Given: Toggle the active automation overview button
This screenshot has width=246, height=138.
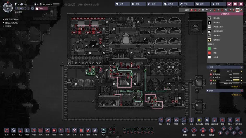Looking at the screenshot, I should pyautogui.click(x=238, y=10).
